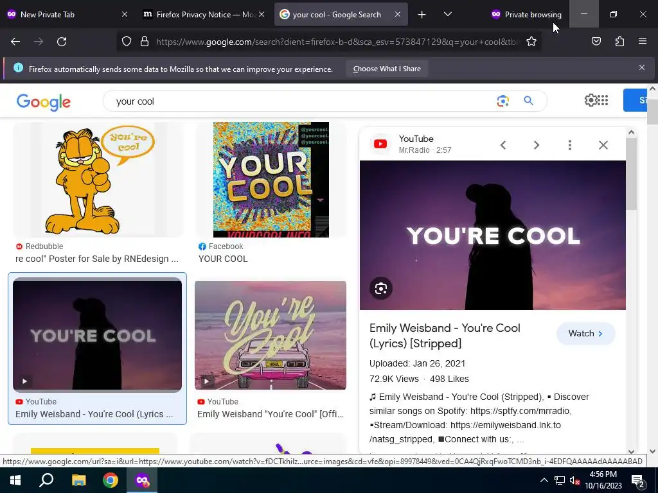Open Redbubble poster result link
658x493 pixels.
point(97,259)
